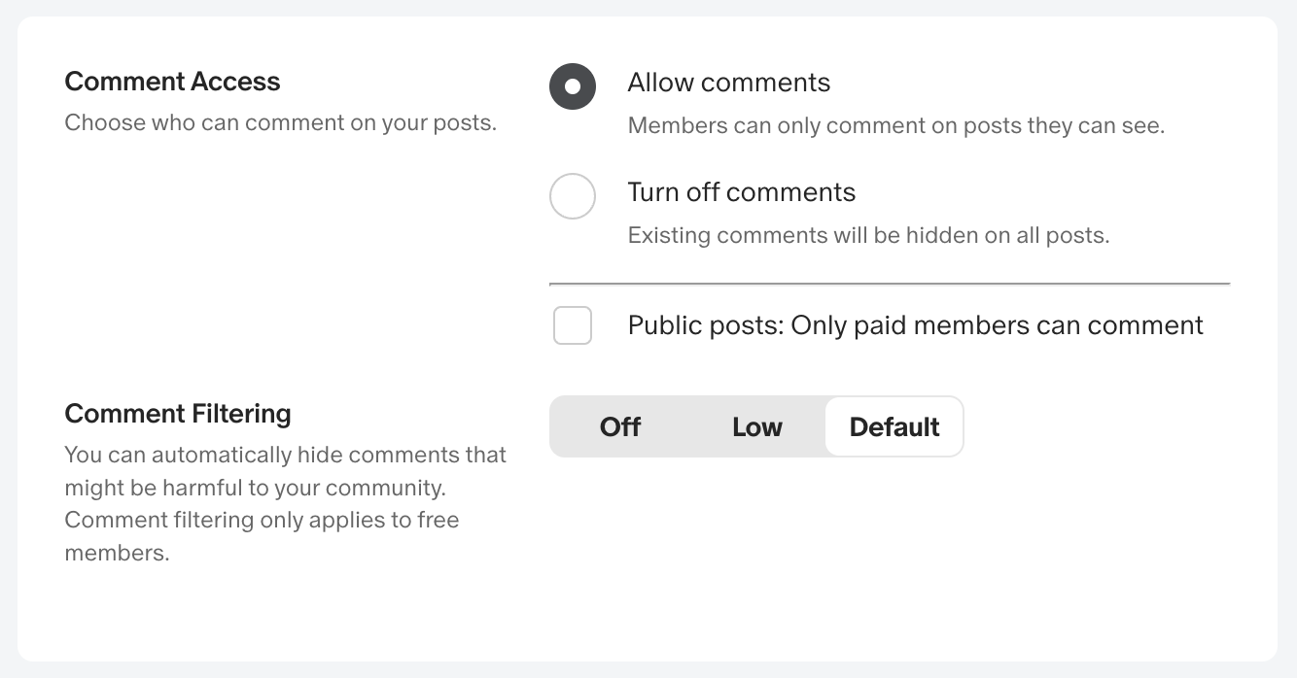The width and height of the screenshot is (1297, 678).
Task: Click the word 'Off' in filtering control
Action: (620, 426)
